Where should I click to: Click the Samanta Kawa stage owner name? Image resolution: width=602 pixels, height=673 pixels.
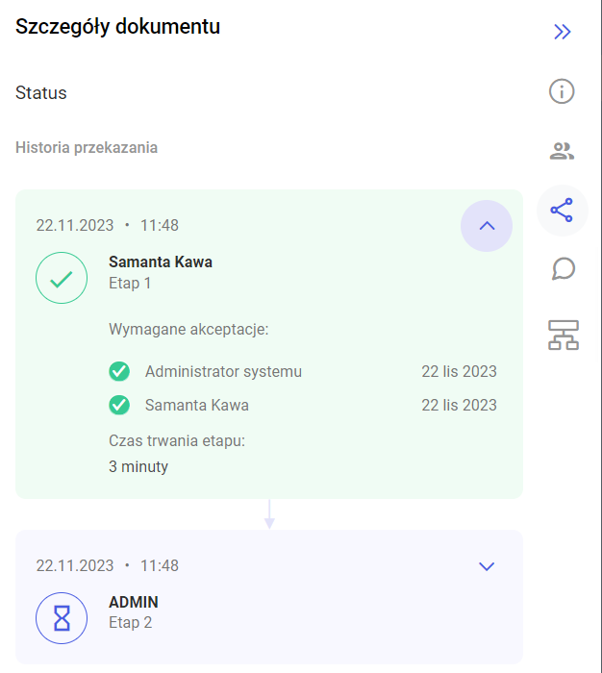161,262
